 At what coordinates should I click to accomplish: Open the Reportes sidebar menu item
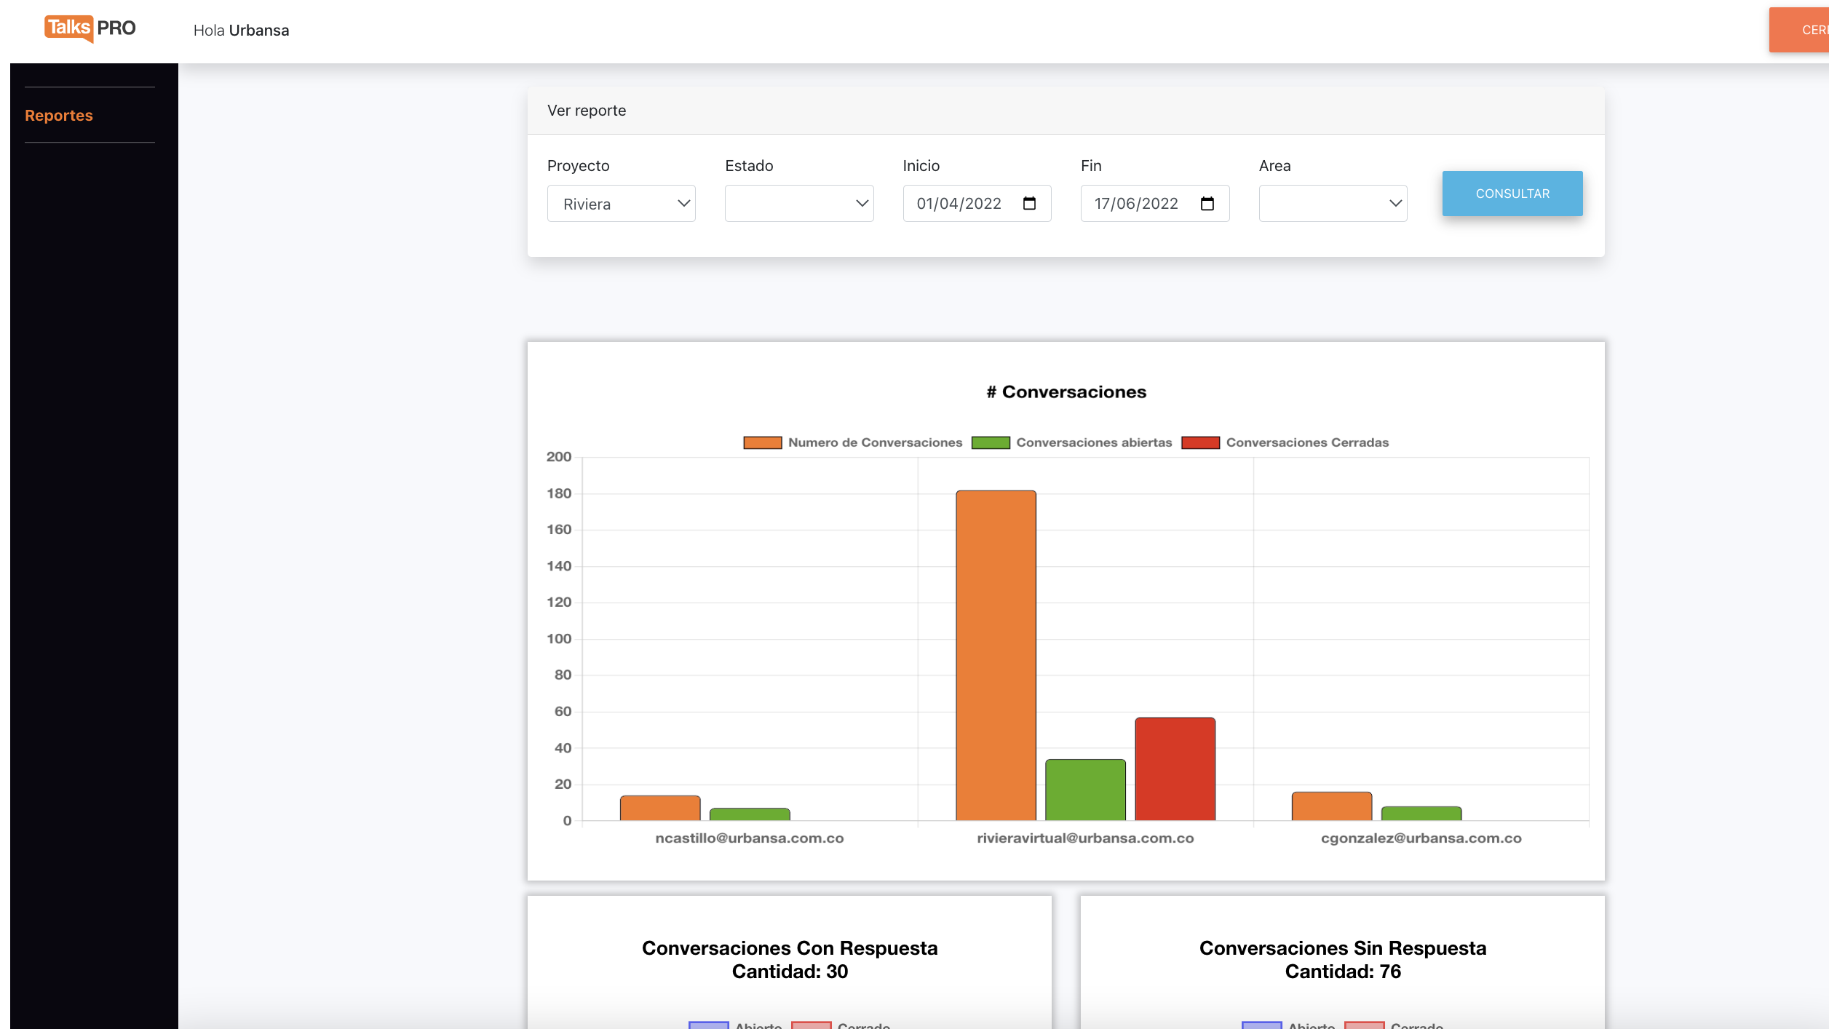(x=59, y=115)
